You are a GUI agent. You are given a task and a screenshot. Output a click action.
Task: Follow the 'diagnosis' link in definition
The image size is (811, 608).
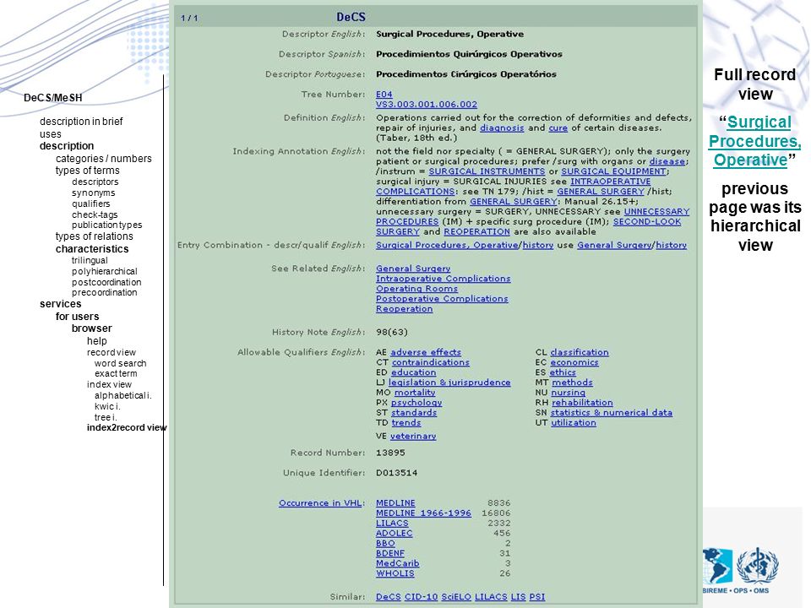(502, 128)
